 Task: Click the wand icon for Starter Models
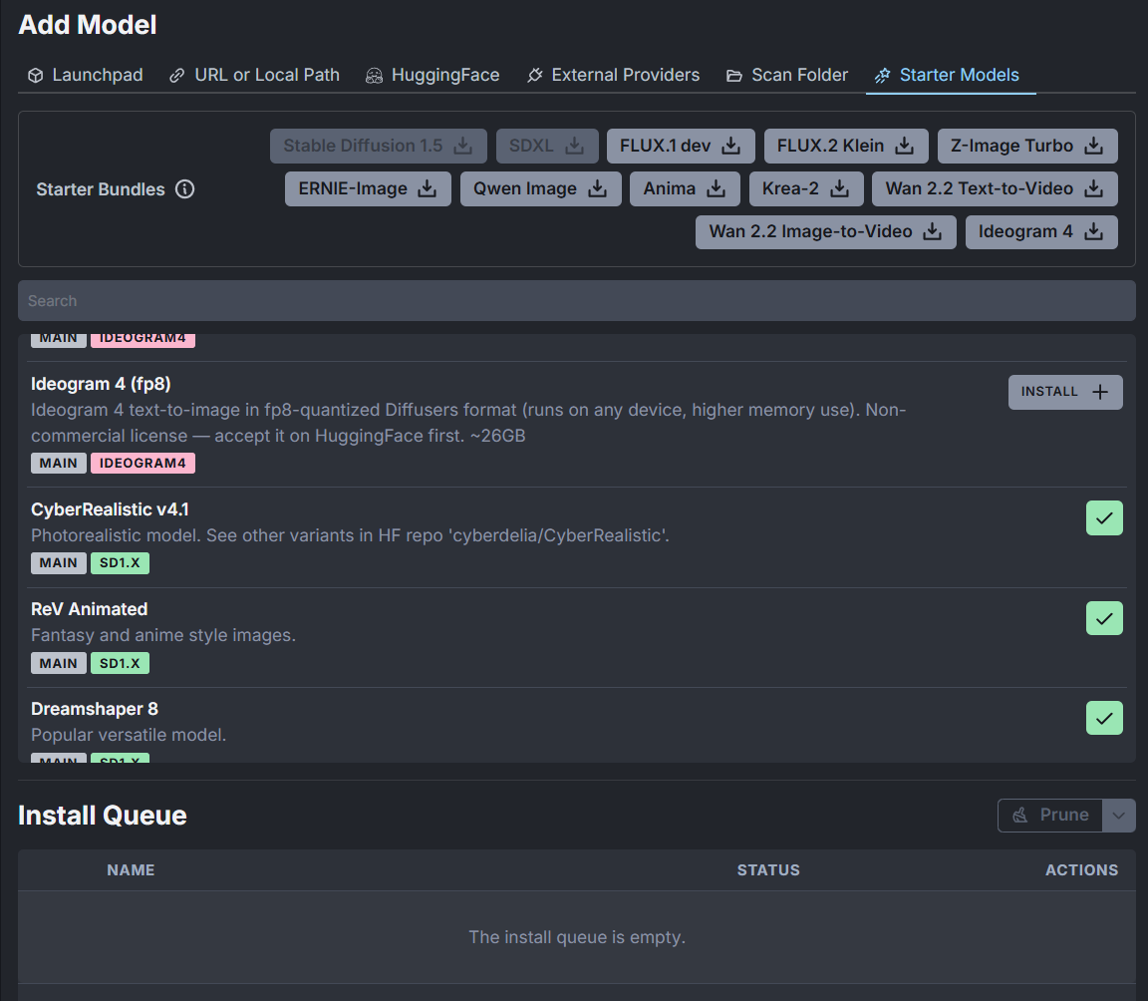pos(882,76)
